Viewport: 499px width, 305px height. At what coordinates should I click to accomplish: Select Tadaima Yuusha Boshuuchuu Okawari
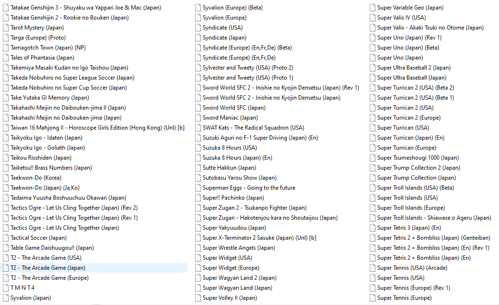68,198
